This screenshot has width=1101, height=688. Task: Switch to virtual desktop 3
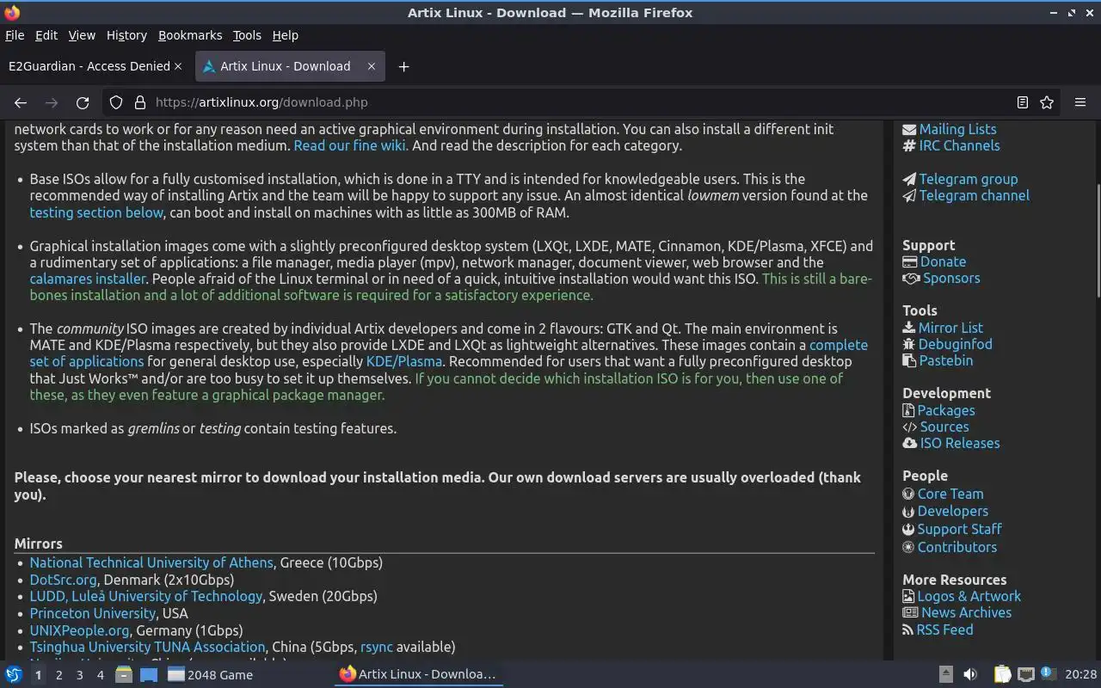coord(79,675)
